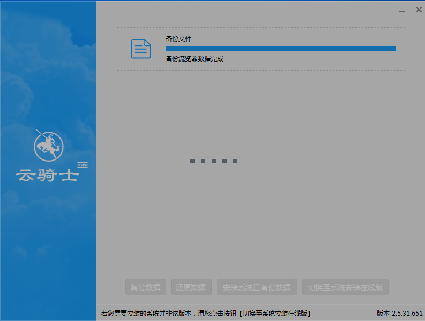Click the bottom hint about 切换至系统安装在线版

206,313
